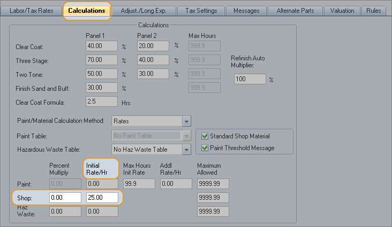Image resolution: width=392 pixels, height=227 pixels.
Task: Edit the Clear Coat Formula hours field
Action: coord(102,101)
